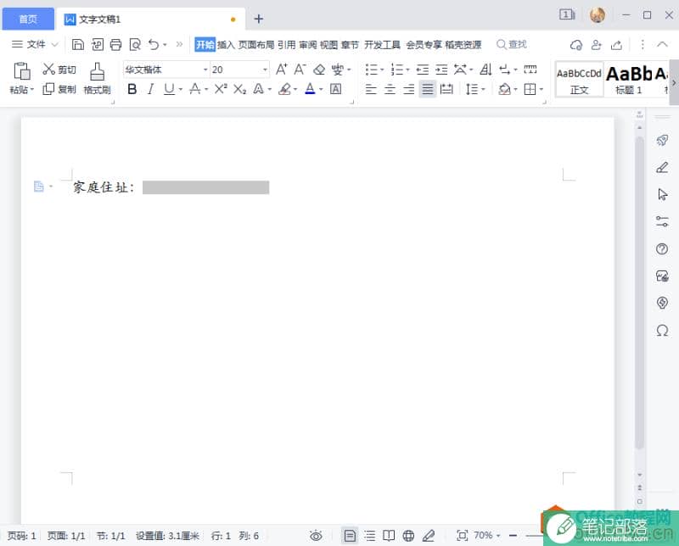Open Print Preview icon
The image size is (679, 546).
tap(135, 45)
